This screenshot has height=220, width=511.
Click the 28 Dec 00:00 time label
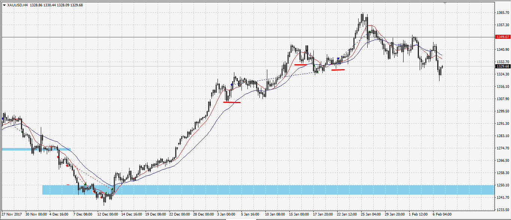pos(204,214)
